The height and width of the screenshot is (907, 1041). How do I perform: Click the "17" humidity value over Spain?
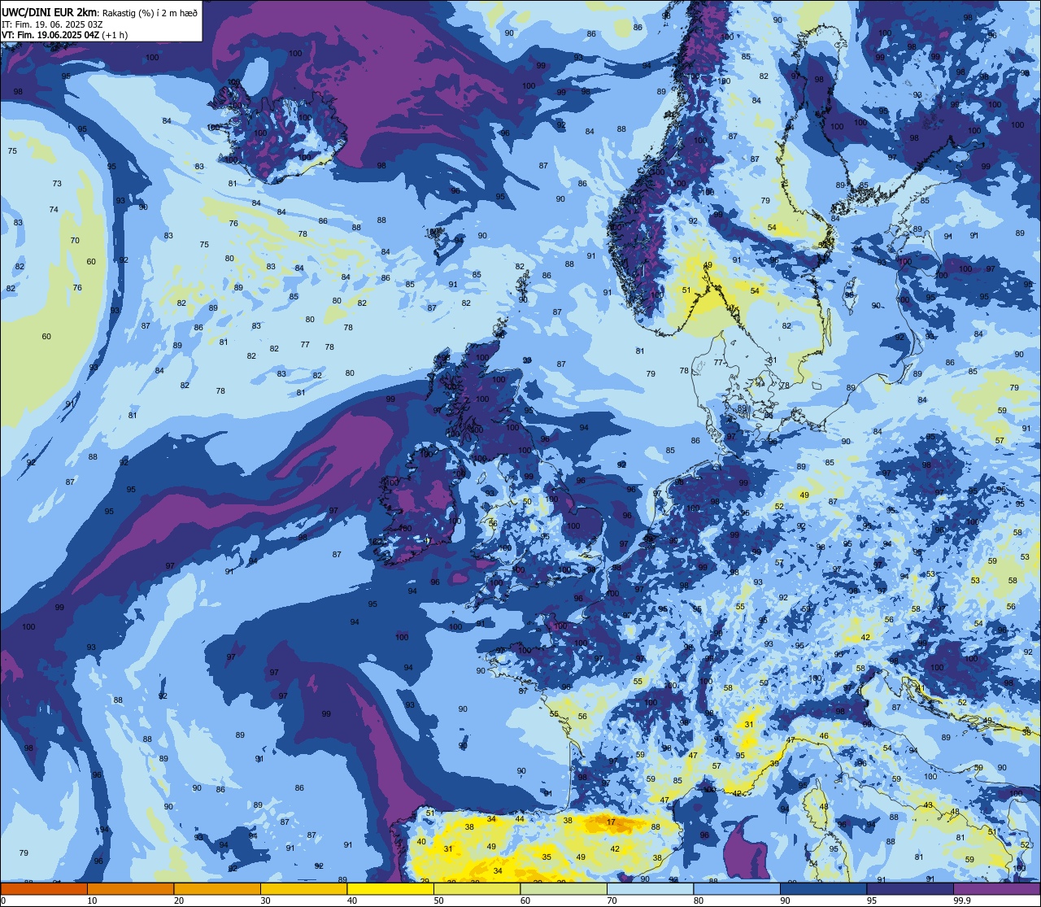click(x=611, y=822)
